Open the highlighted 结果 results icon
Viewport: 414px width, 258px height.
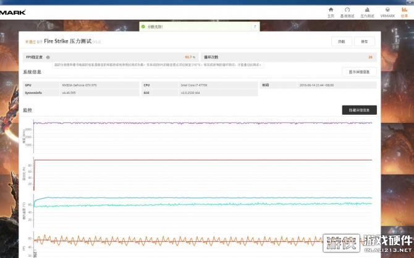pos(404,12)
